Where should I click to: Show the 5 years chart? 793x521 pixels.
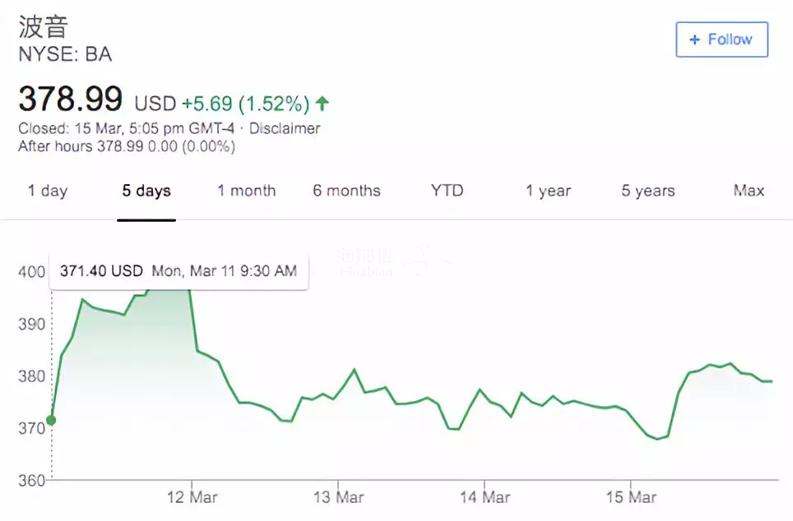[x=647, y=191]
